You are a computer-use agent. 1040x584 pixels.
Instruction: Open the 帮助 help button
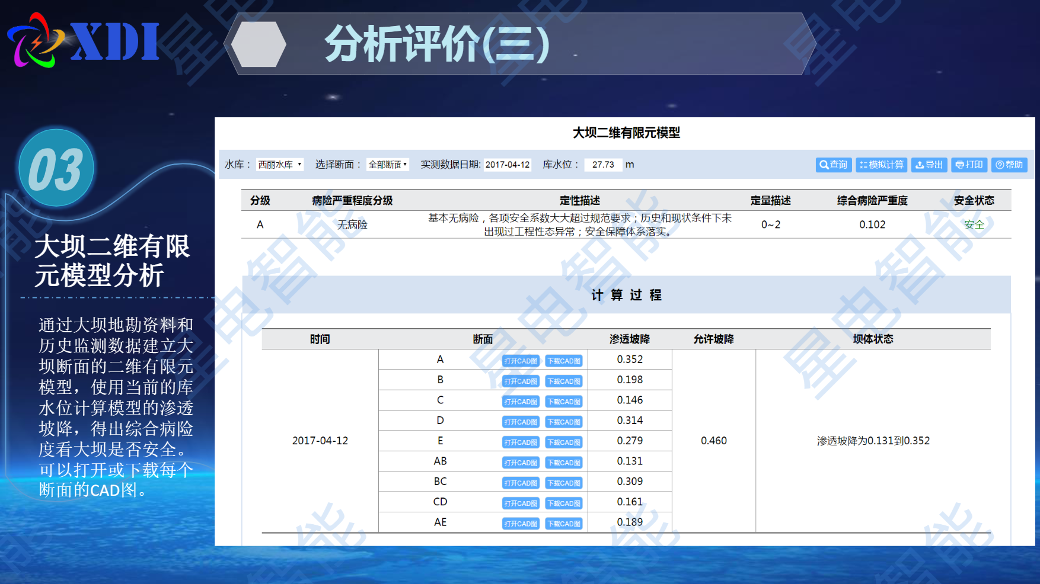1009,165
